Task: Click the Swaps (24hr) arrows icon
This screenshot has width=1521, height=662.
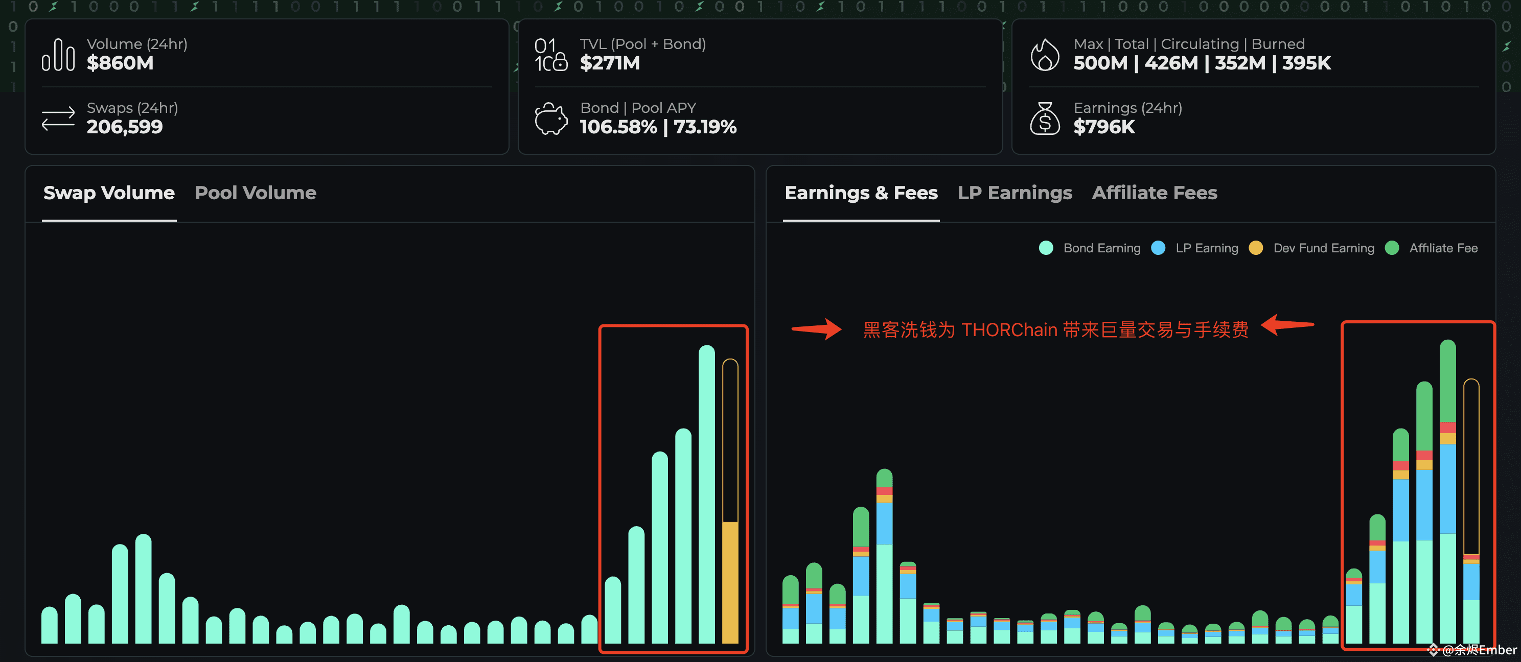Action: (x=58, y=118)
